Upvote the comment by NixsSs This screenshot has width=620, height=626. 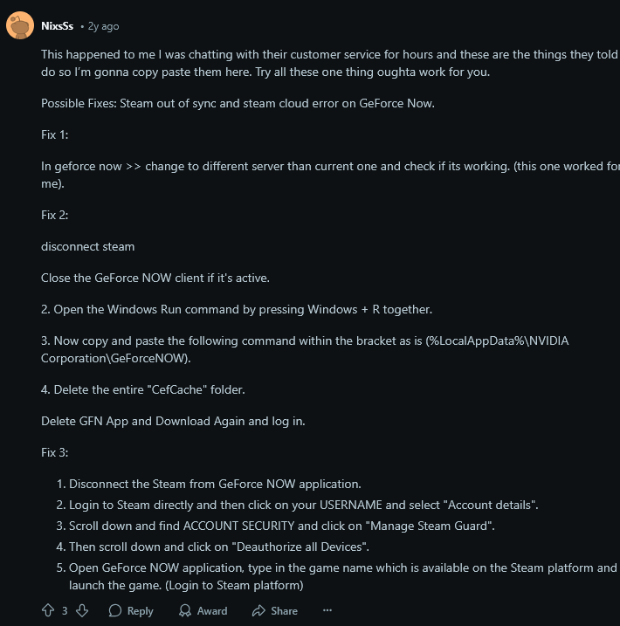click(48, 611)
